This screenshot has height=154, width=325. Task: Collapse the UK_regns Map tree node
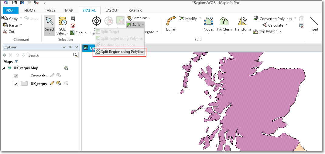pyautogui.click(x=4, y=68)
